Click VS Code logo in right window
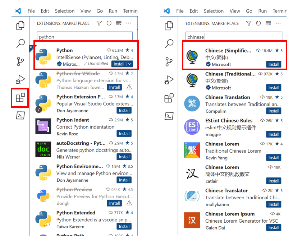302x241 pixels. (x=167, y=11)
